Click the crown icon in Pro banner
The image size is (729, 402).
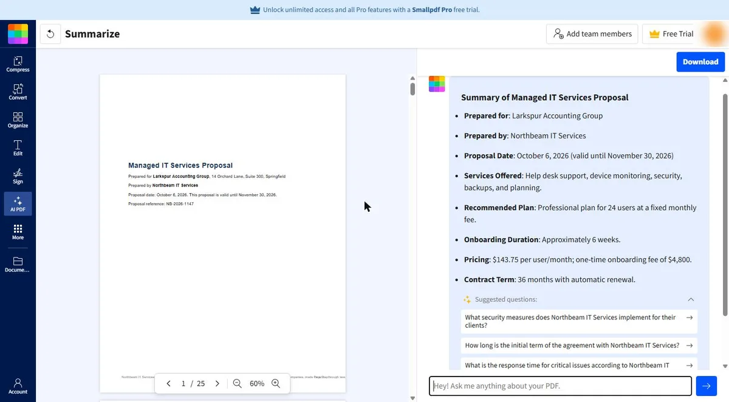coord(255,10)
